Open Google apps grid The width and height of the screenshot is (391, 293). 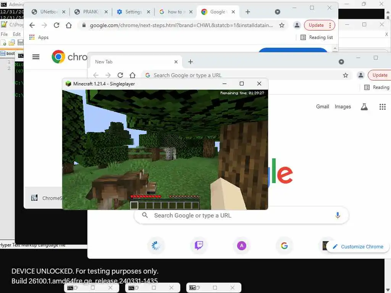point(383,107)
